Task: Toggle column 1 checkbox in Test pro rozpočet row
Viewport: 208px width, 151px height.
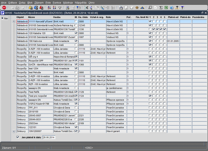Action: tap(150, 96)
